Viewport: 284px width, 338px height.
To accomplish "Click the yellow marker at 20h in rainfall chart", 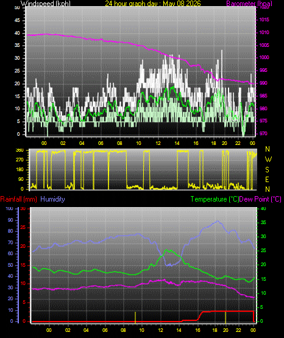I will tap(225, 317).
